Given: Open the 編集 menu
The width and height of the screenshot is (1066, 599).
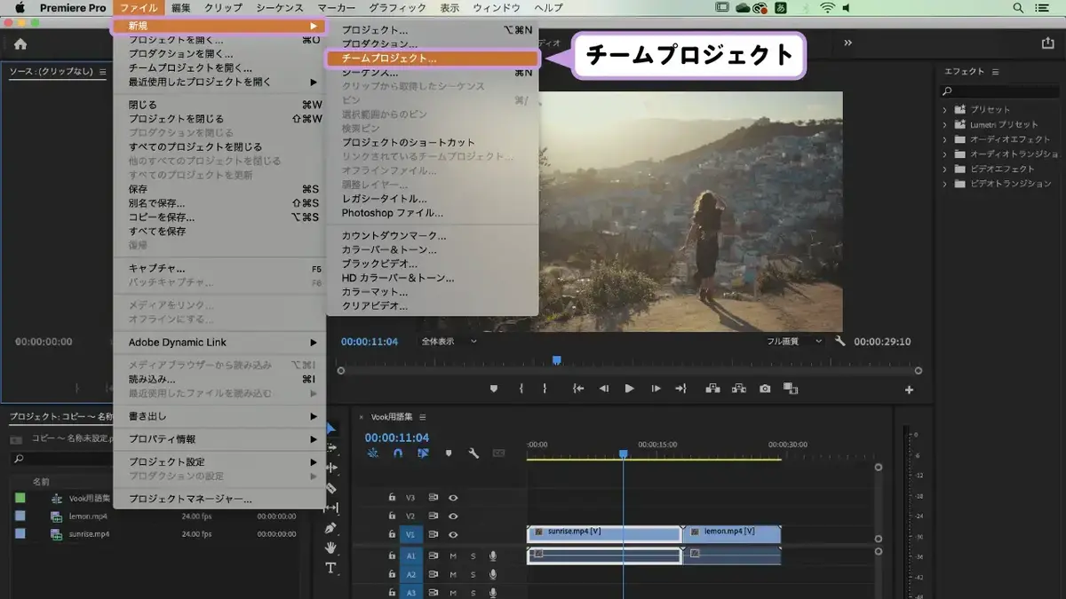Looking at the screenshot, I should tap(181, 8).
